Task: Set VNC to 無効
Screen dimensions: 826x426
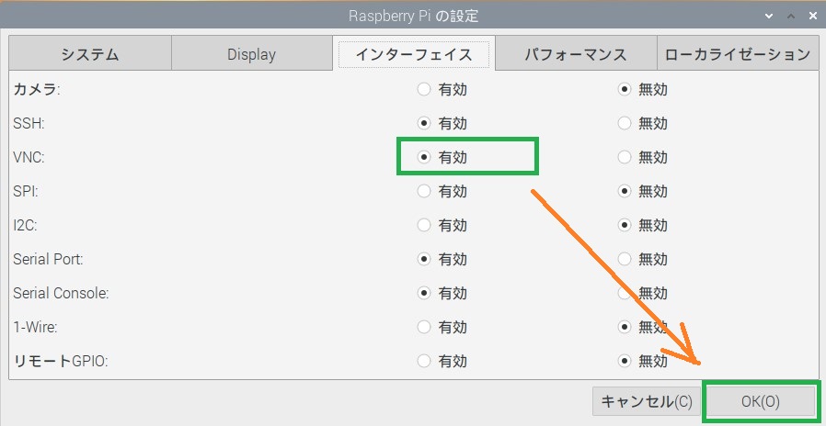Action: click(x=625, y=157)
